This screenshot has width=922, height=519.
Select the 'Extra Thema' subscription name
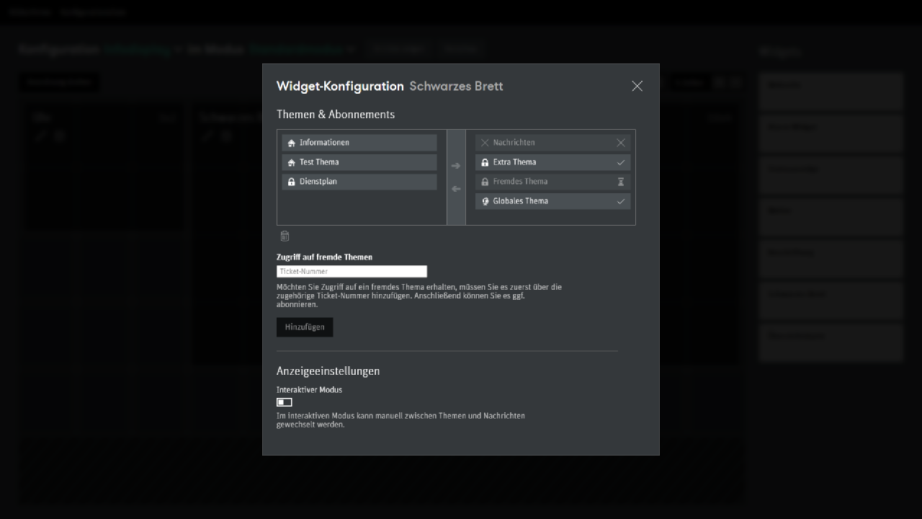(515, 162)
